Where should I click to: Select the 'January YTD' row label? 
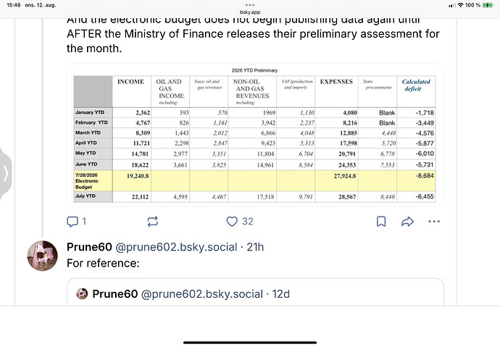[90, 112]
